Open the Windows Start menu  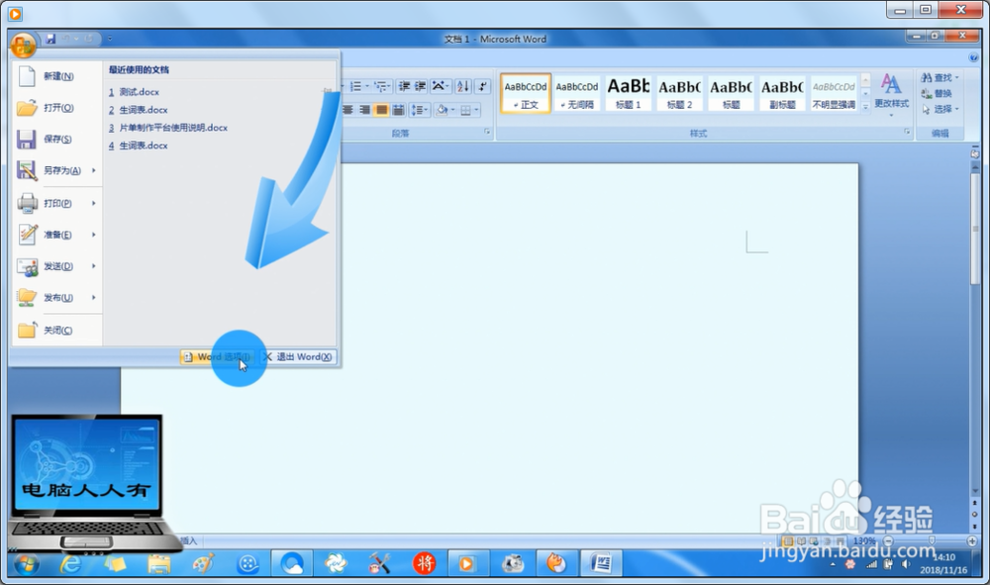[27, 563]
